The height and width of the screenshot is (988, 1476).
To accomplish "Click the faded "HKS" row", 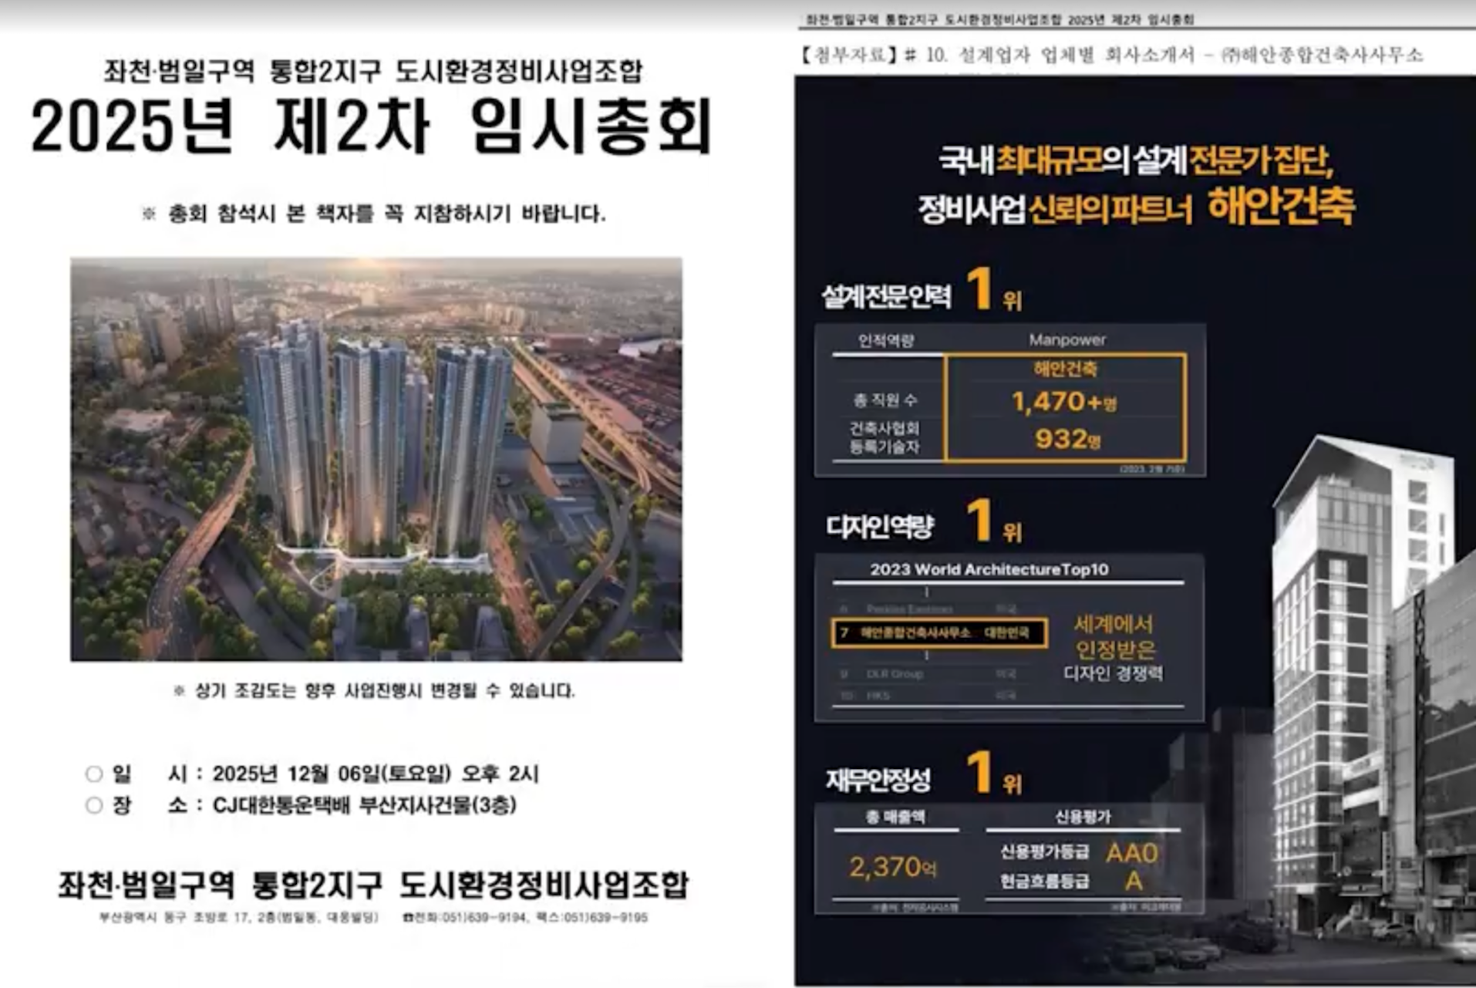I will click(x=929, y=696).
